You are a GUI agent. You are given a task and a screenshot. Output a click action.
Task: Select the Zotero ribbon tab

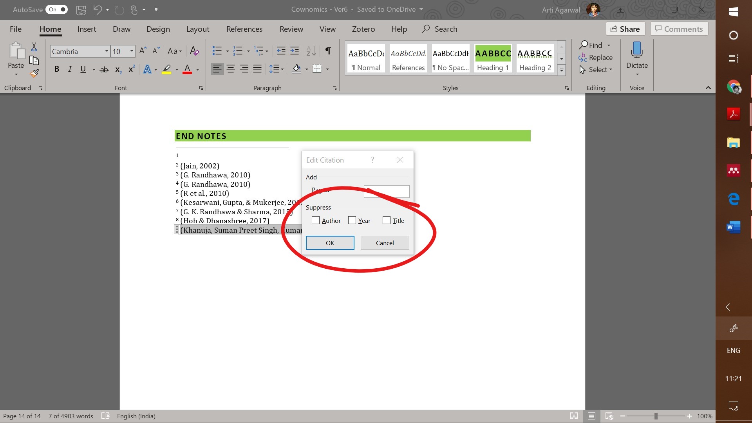click(x=363, y=29)
